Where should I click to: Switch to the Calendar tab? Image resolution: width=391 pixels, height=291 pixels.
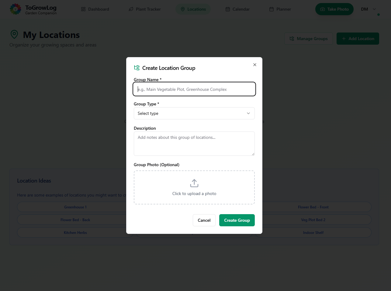(x=237, y=9)
